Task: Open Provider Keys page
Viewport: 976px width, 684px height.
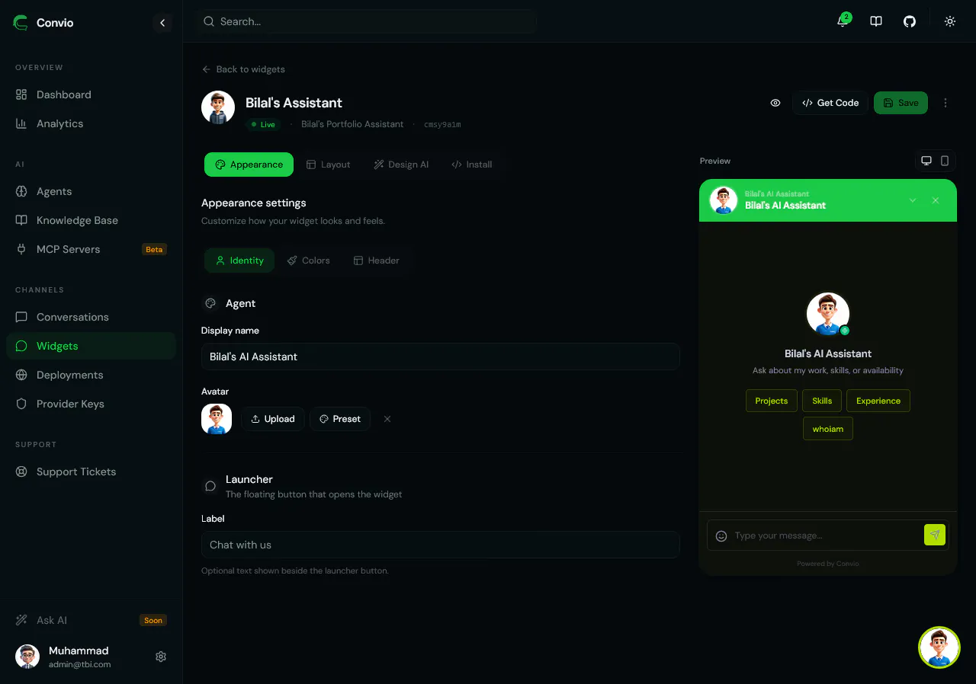Action: coord(91,404)
